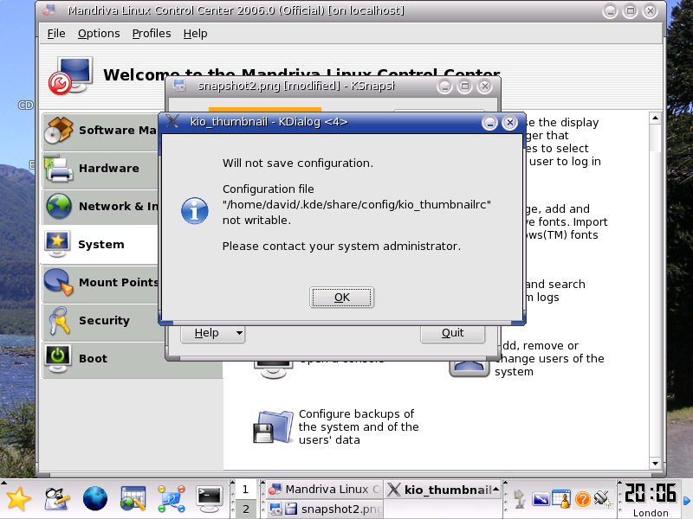Minimize the kio_thumbnail KDialog window
Screen dimensions: 693x519
pyautogui.click(x=489, y=123)
